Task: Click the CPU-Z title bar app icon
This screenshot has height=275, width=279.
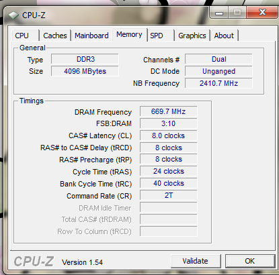Action: (13, 15)
